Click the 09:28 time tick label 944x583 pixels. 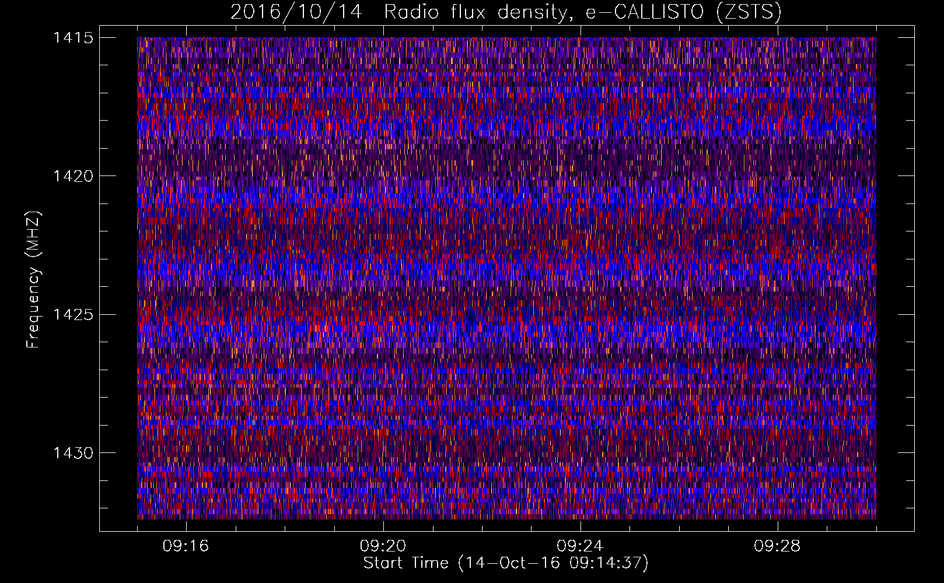pyautogui.click(x=777, y=546)
